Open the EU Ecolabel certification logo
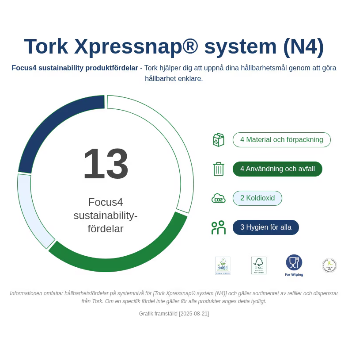This screenshot has height=350, width=348. coord(223,265)
